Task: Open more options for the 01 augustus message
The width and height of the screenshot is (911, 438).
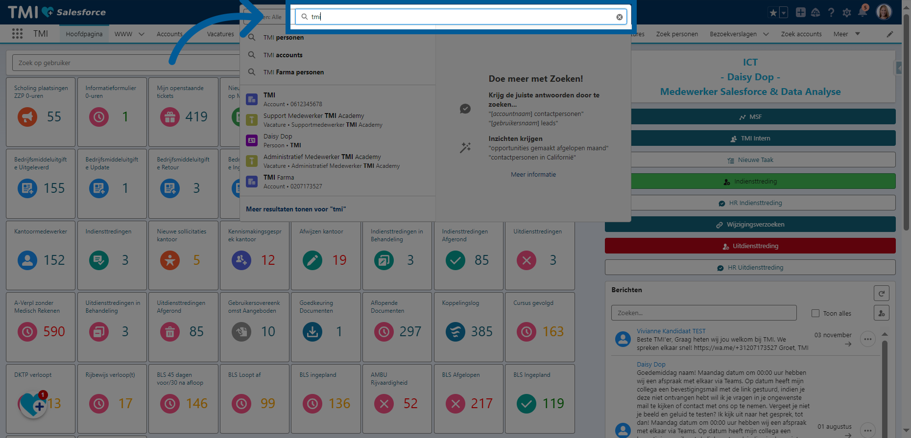Action: tap(867, 430)
